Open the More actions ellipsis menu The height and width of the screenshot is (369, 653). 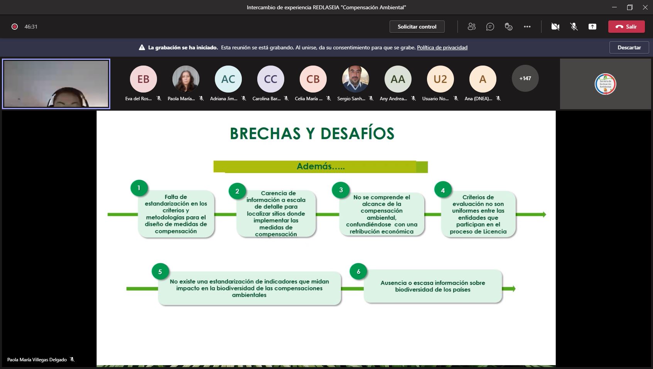[527, 27]
